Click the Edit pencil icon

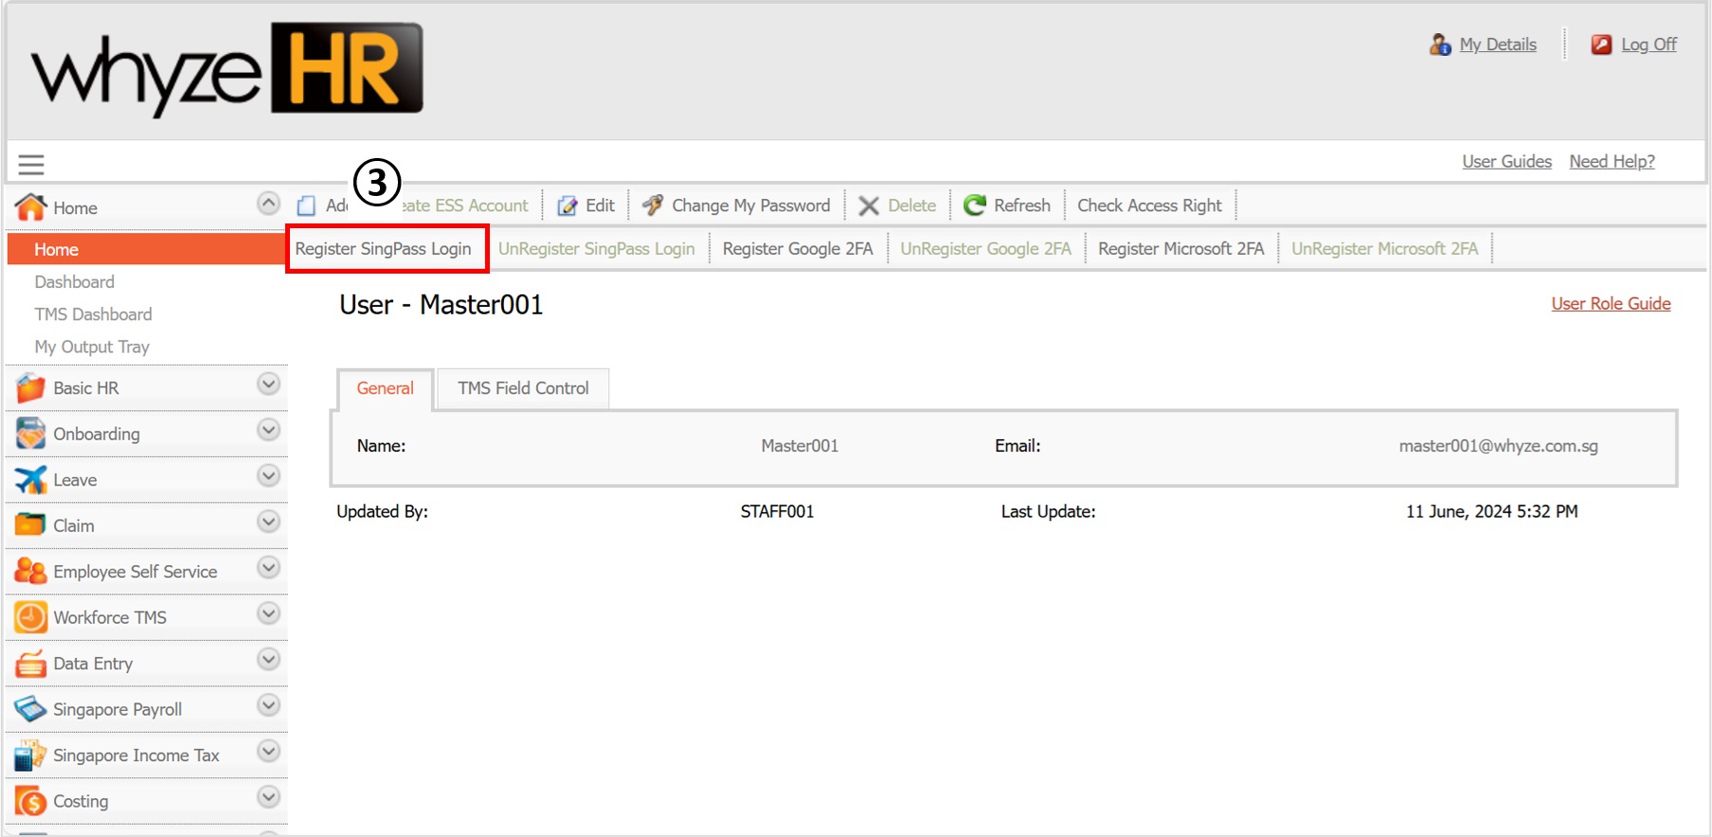coord(567,205)
